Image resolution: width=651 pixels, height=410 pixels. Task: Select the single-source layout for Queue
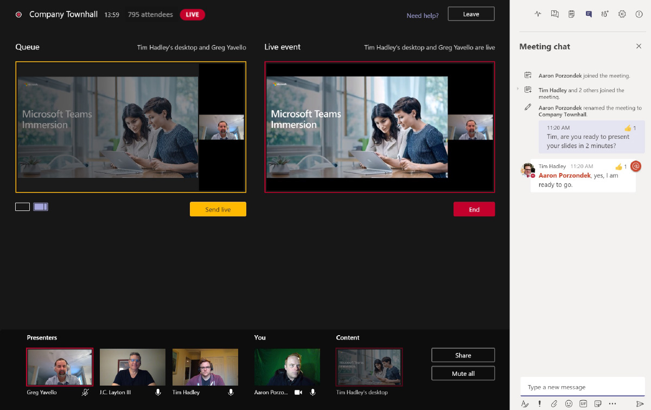22,207
